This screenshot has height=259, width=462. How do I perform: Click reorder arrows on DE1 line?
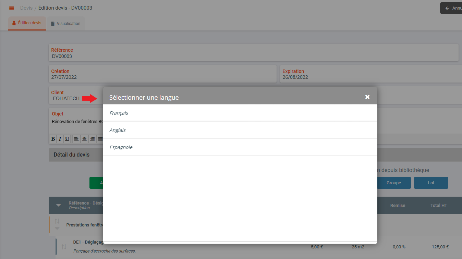(64, 247)
